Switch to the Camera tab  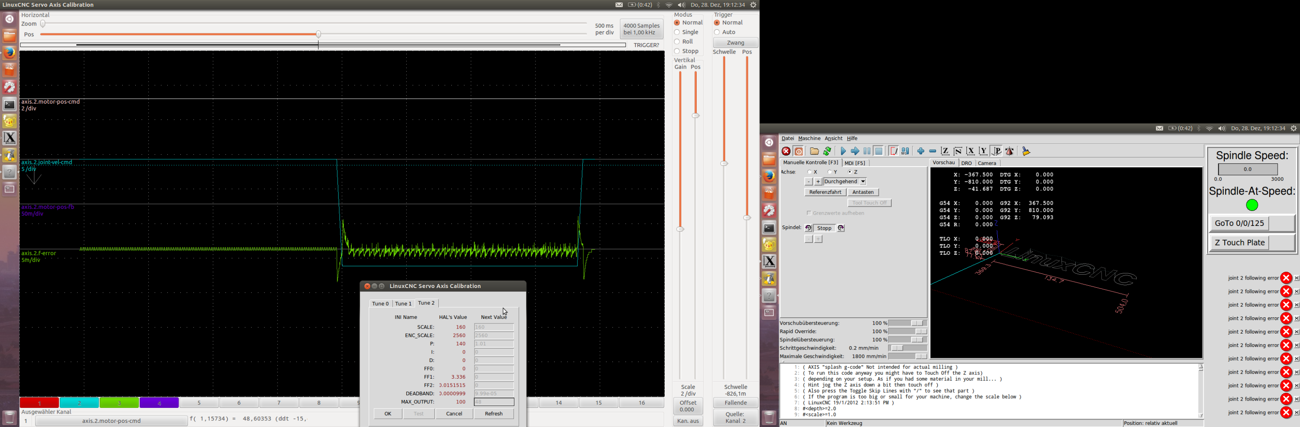(987, 163)
